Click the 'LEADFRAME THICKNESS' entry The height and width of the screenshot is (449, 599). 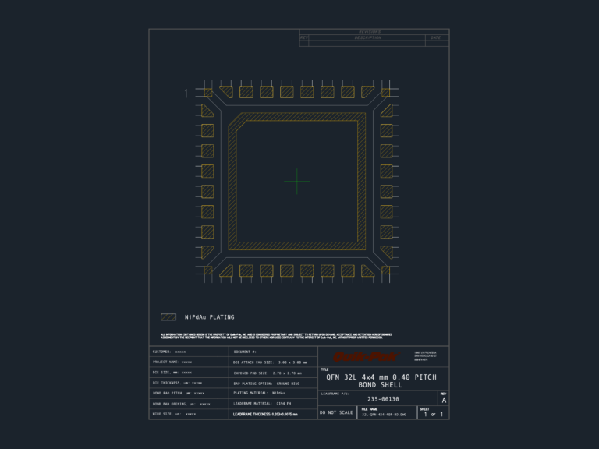(x=265, y=414)
